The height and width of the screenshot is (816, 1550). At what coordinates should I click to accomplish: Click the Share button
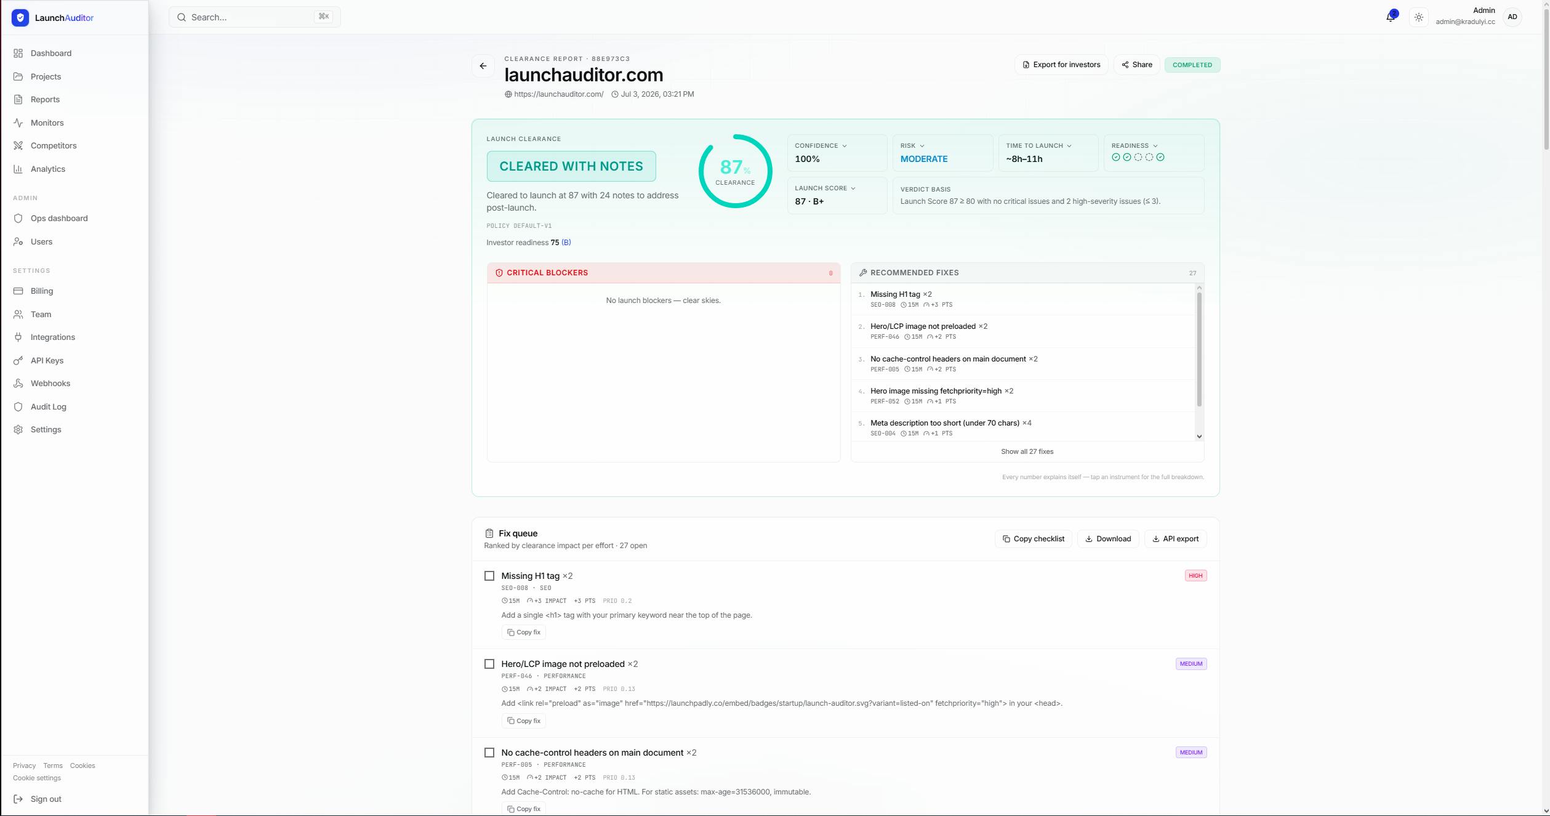pos(1136,65)
